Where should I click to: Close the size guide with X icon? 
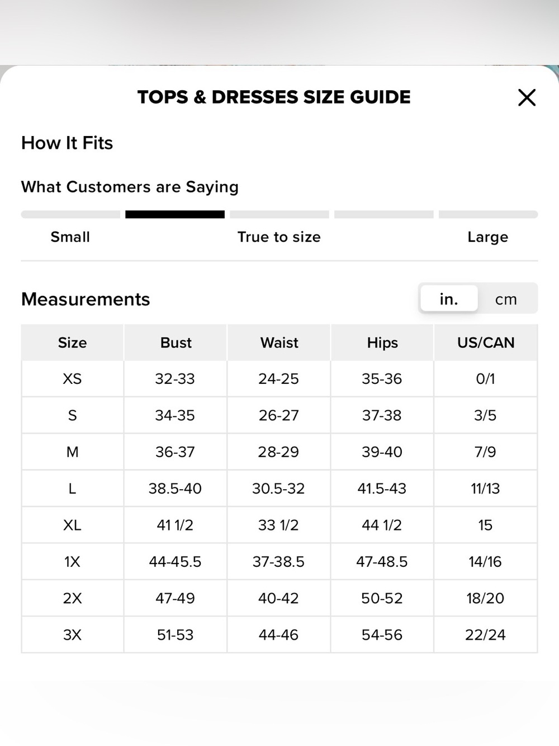(x=527, y=97)
